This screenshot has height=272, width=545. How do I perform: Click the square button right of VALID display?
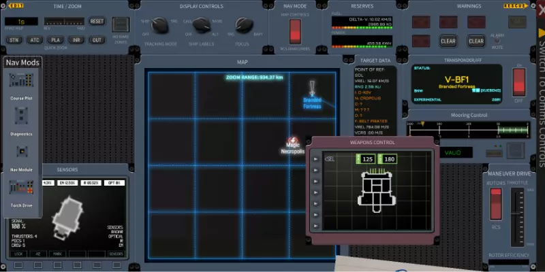click(516, 151)
